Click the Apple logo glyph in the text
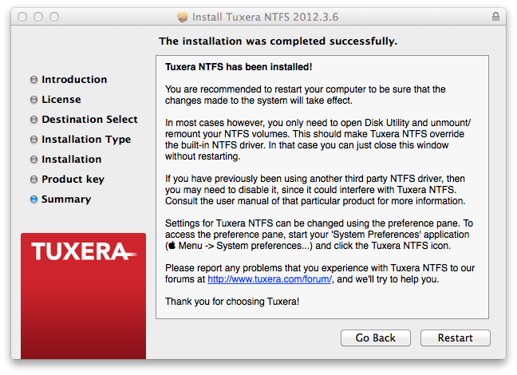 coord(169,247)
